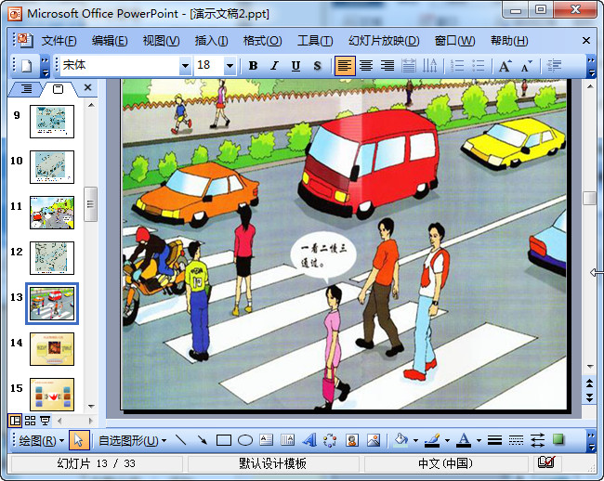604x481 pixels.
Task: Open the 文件(F) menu
Action: tap(59, 41)
